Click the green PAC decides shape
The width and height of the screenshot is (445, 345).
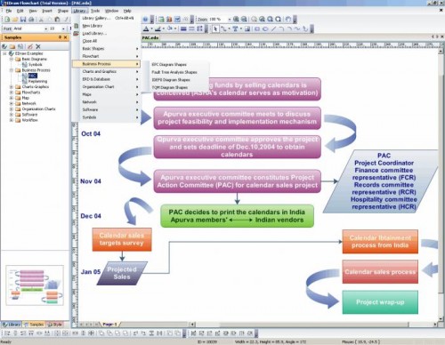pyautogui.click(x=237, y=216)
